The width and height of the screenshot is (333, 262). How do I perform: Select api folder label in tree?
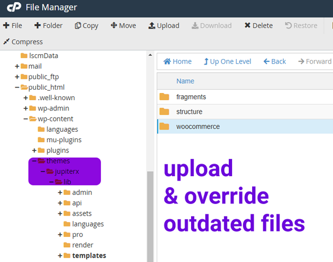click(77, 203)
